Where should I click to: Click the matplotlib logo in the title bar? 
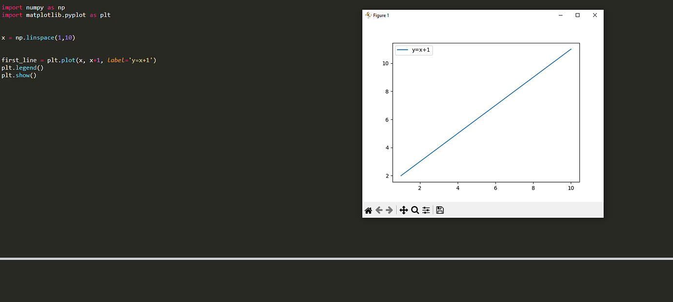pos(368,15)
